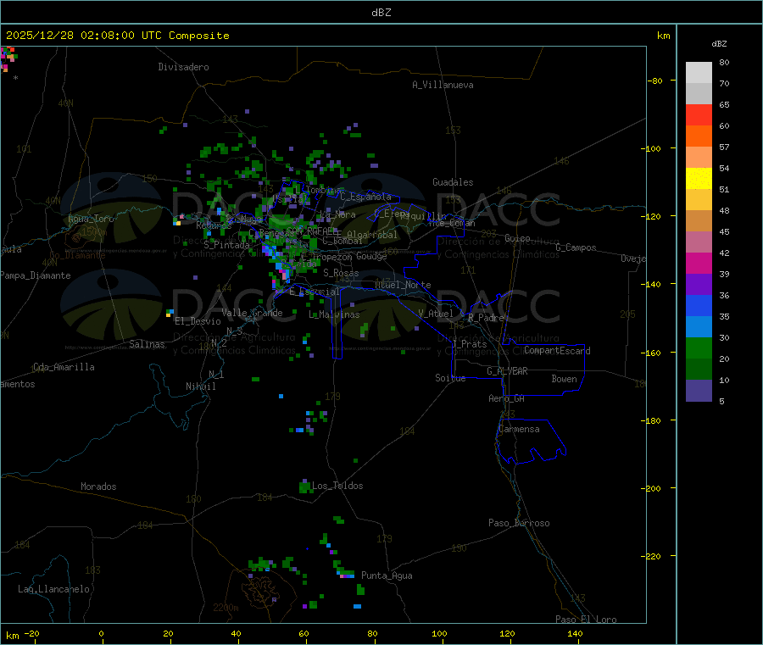Select the red 60 dBZ legend swatch
The width and height of the screenshot is (763, 645).
click(699, 114)
